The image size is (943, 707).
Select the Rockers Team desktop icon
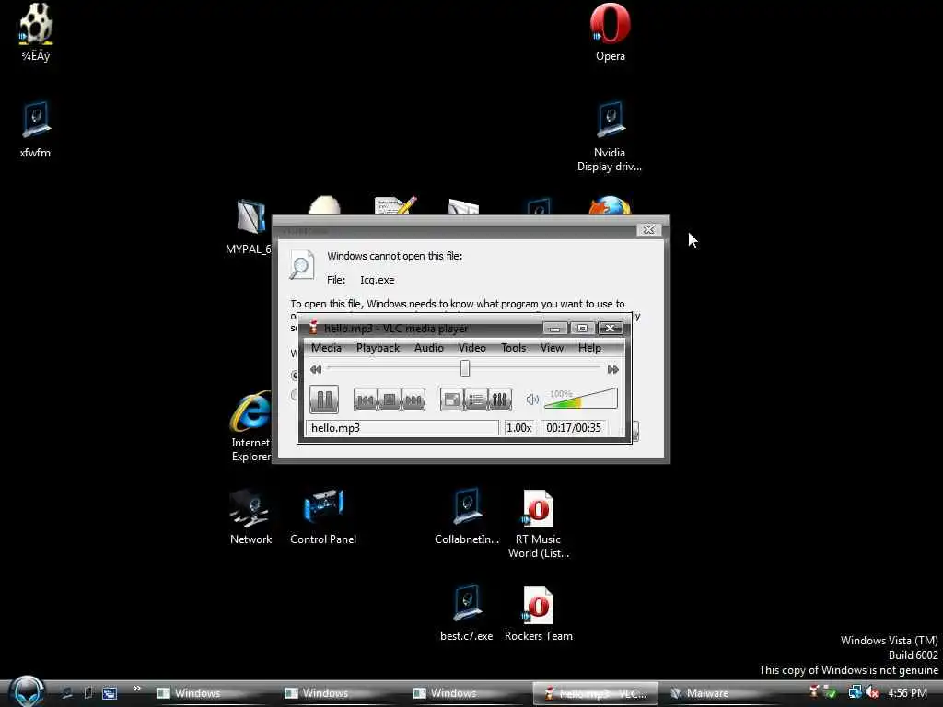pos(538,613)
